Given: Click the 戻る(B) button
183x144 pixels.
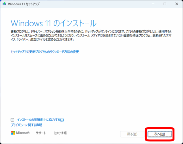Looking at the screenshot, I should coord(132,134).
